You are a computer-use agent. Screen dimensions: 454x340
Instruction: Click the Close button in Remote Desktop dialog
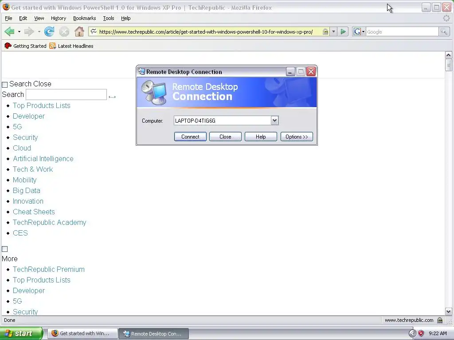(x=225, y=137)
